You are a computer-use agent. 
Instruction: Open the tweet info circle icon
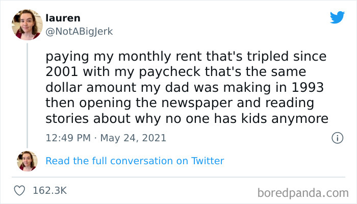pos(337,138)
